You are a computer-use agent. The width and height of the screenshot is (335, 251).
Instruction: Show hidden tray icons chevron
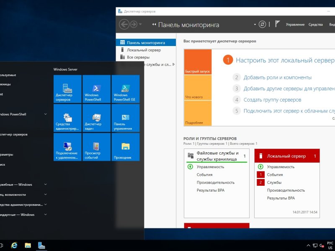pos(308,246)
